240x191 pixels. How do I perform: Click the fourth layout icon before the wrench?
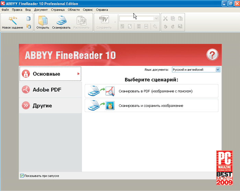pos(146,26)
